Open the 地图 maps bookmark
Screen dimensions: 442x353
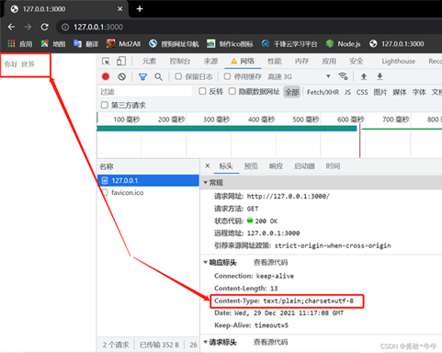53,44
